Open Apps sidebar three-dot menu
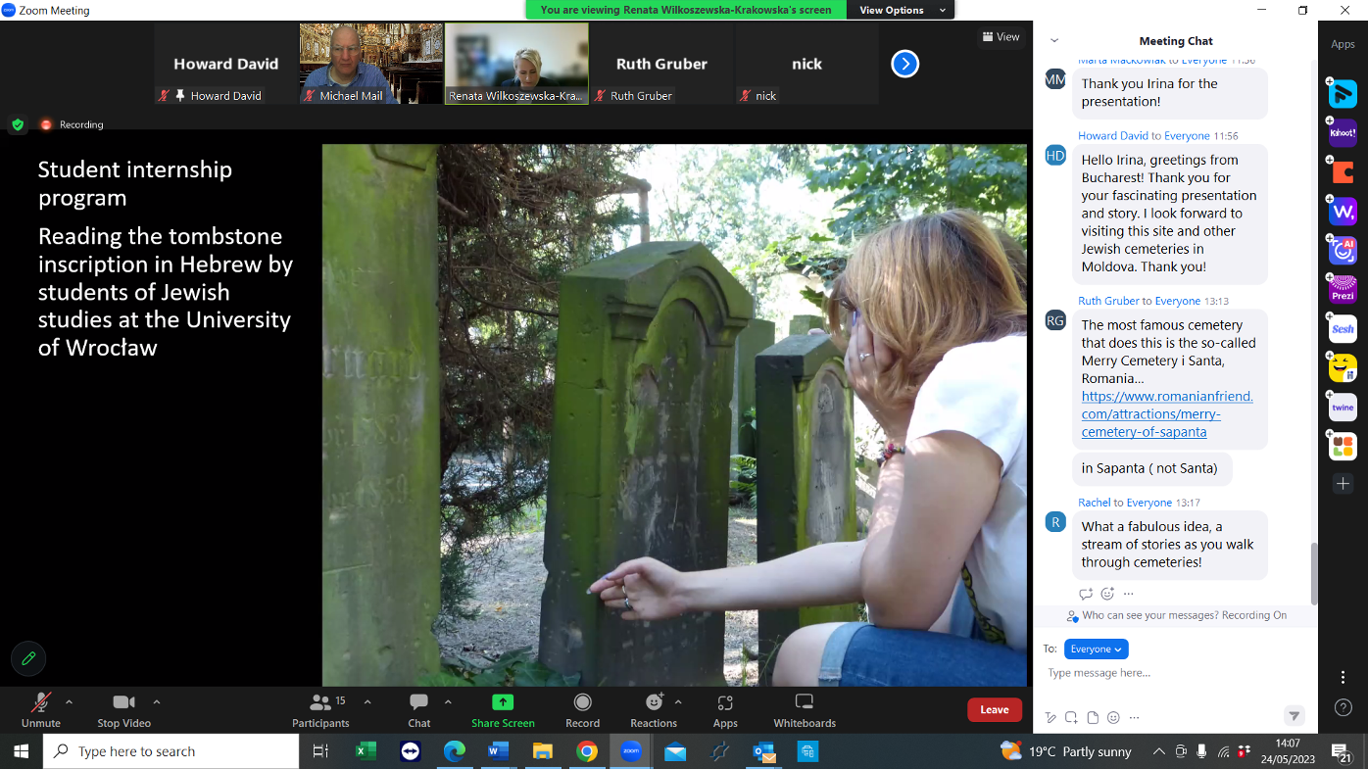This screenshot has height=770, width=1368. pyautogui.click(x=1343, y=677)
